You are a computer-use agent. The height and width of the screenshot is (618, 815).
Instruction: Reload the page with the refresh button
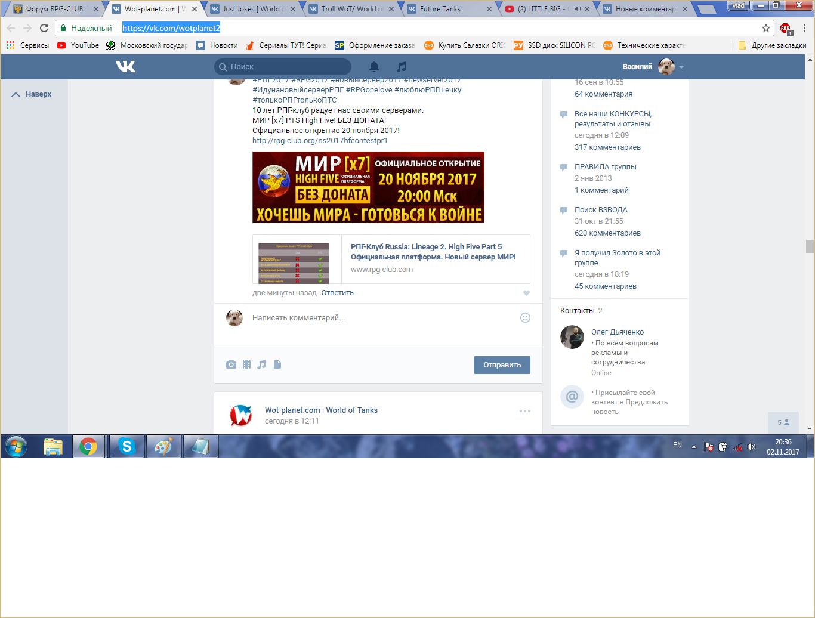(44, 28)
